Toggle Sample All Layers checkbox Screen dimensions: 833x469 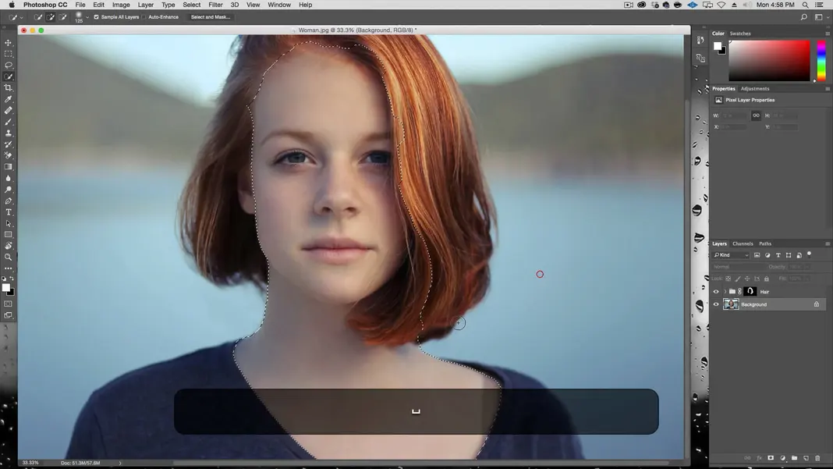(x=96, y=17)
